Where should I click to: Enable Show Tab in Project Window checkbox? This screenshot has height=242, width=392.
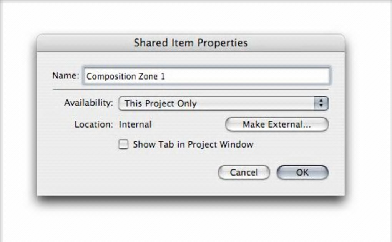pos(123,145)
